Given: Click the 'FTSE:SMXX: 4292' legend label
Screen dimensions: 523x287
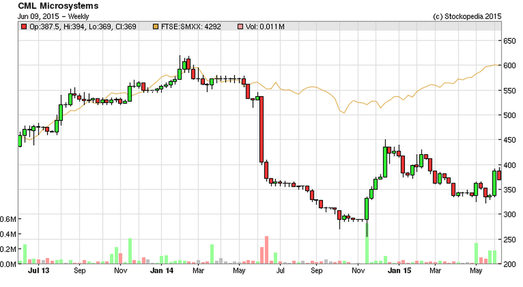Looking at the screenshot, I should (191, 27).
